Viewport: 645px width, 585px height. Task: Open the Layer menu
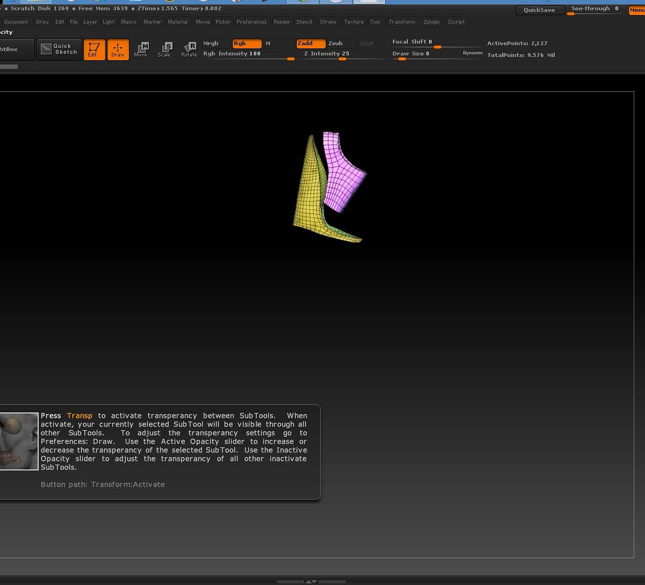[90, 22]
